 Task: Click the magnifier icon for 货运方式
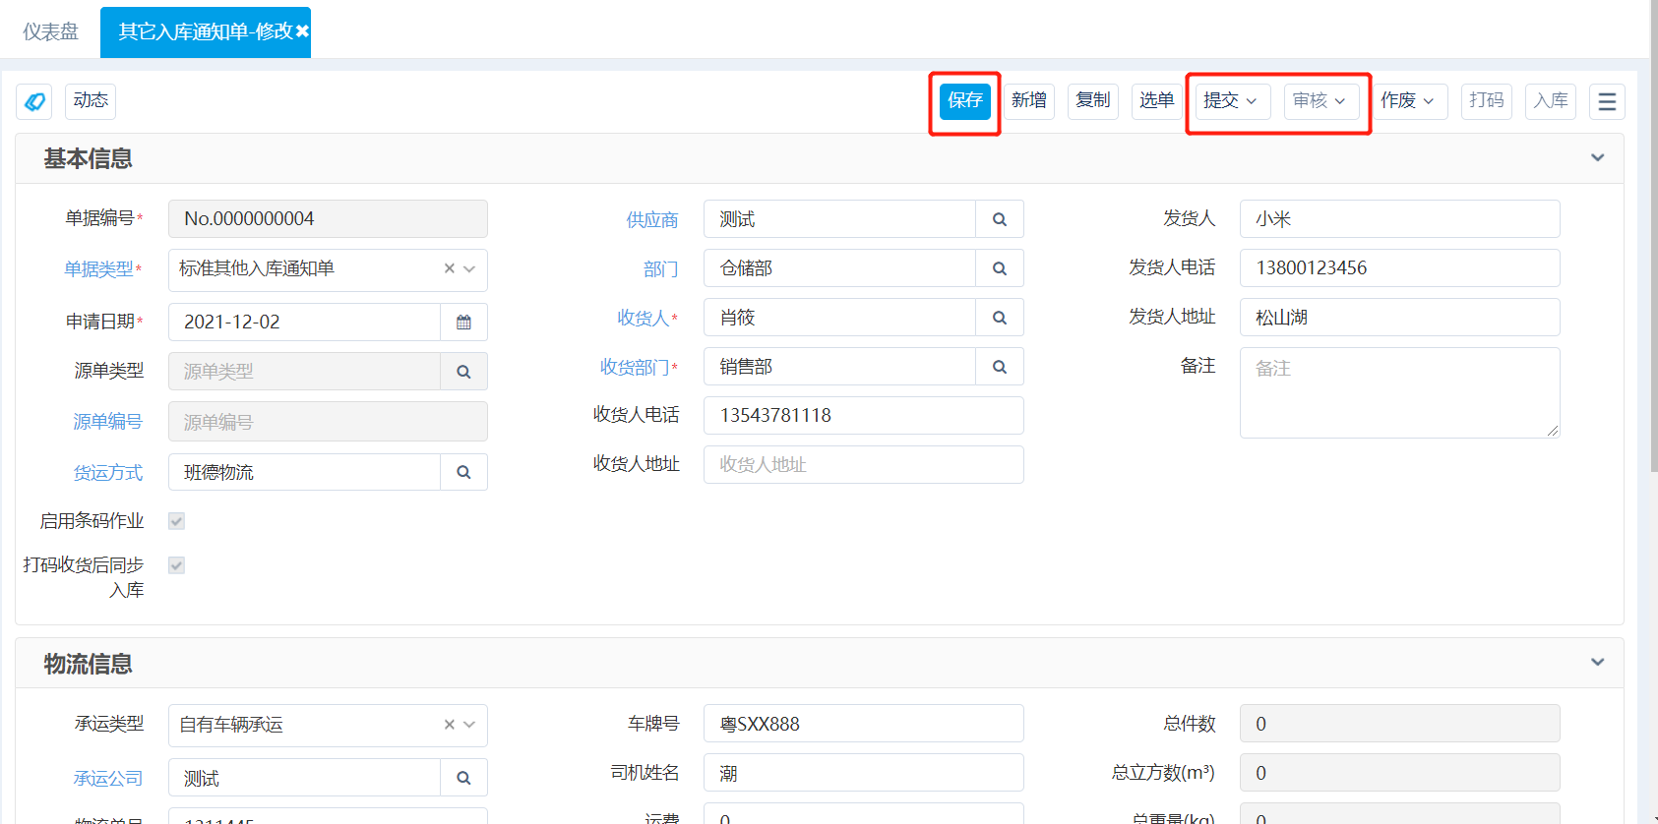point(463,472)
